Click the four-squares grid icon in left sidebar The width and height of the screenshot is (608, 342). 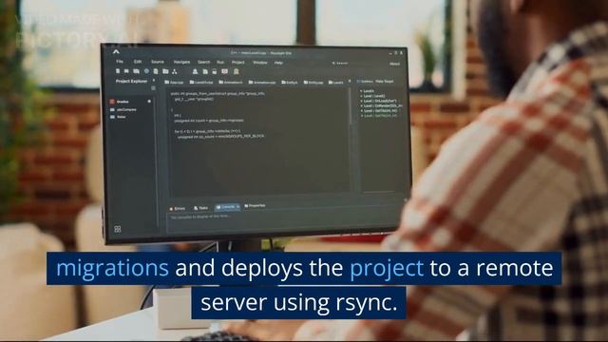[x=118, y=229]
